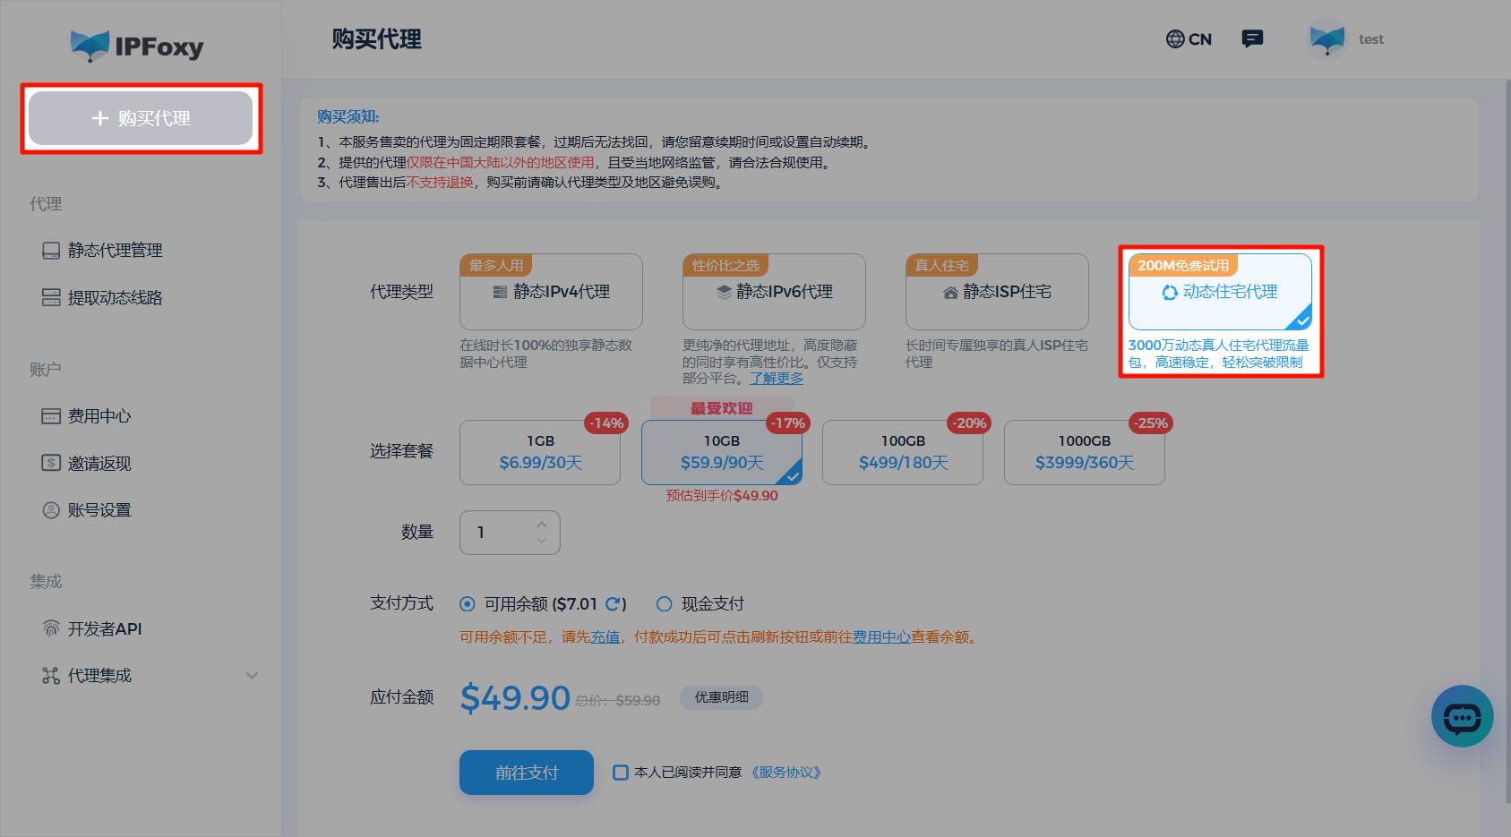
Task: Open the chat support widget at bottom right
Action: [1463, 716]
